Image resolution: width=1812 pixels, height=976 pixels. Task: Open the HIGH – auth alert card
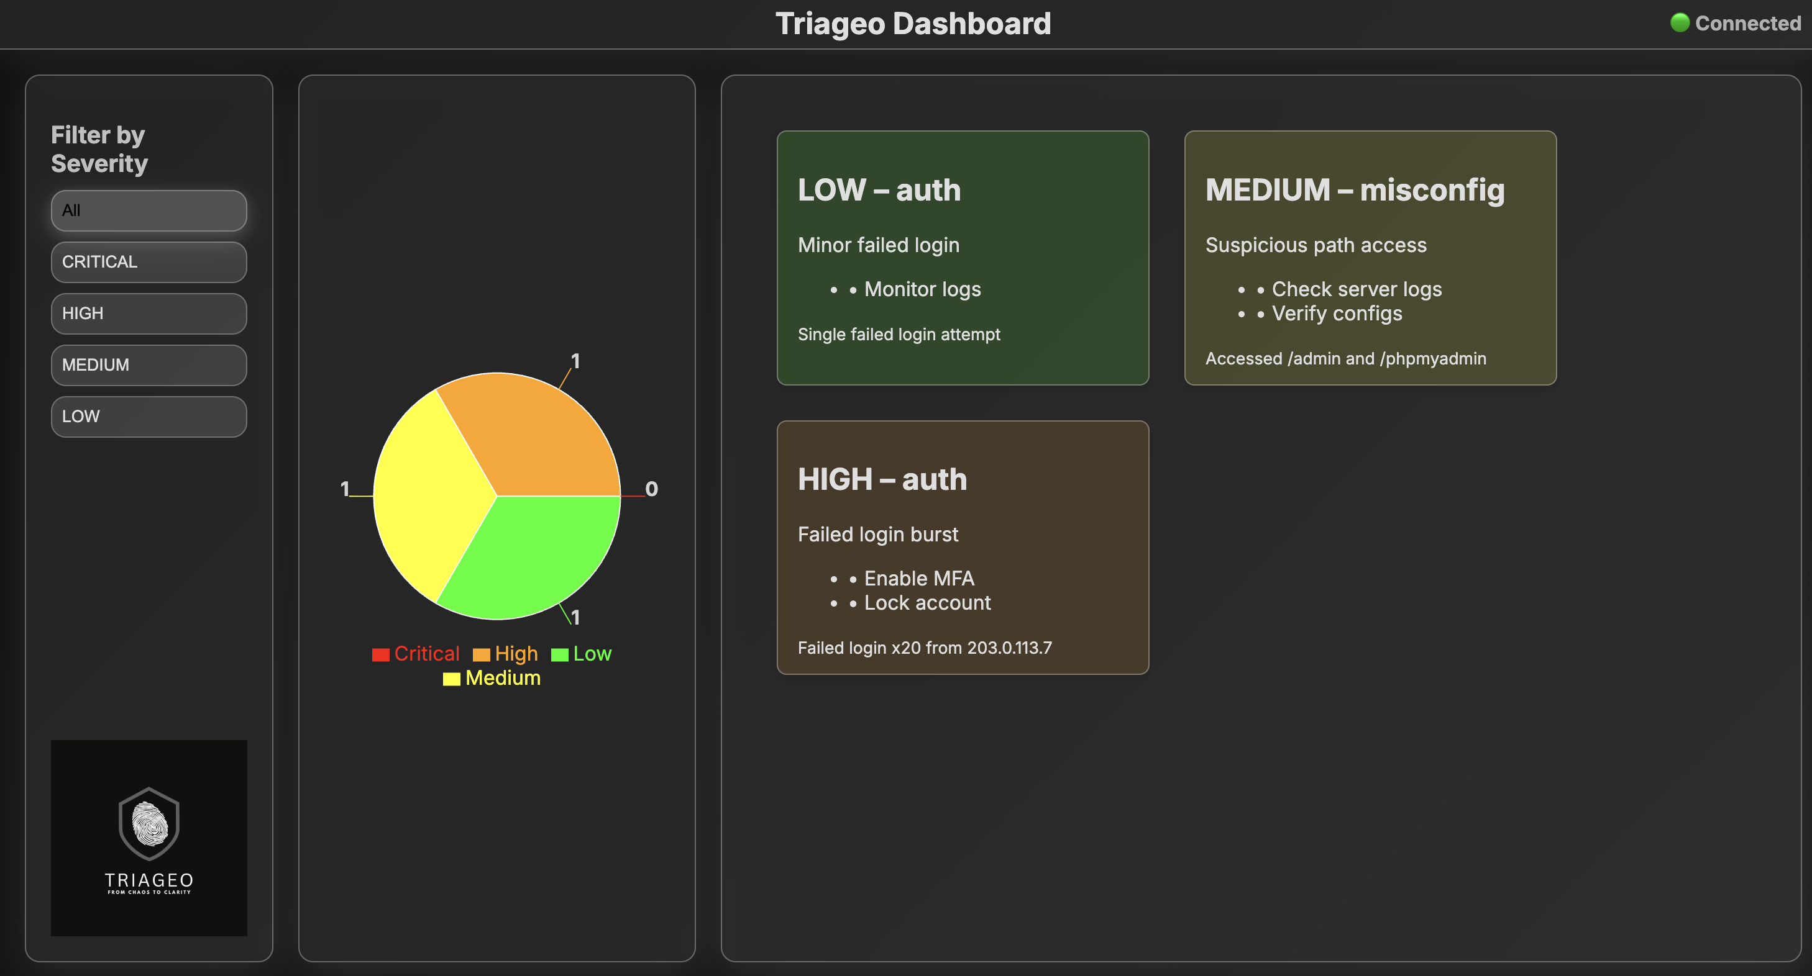(x=963, y=548)
